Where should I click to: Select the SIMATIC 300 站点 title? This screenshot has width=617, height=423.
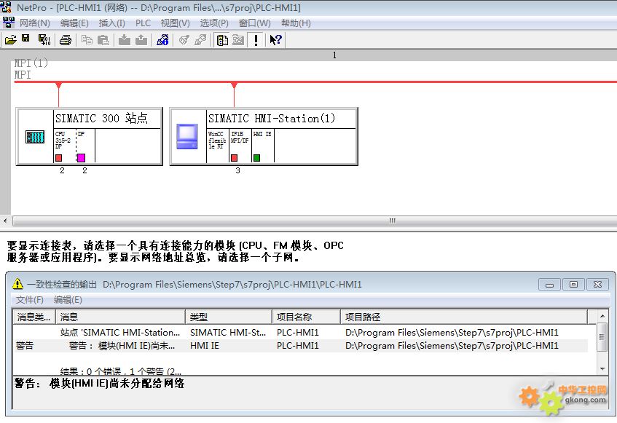[x=101, y=119]
